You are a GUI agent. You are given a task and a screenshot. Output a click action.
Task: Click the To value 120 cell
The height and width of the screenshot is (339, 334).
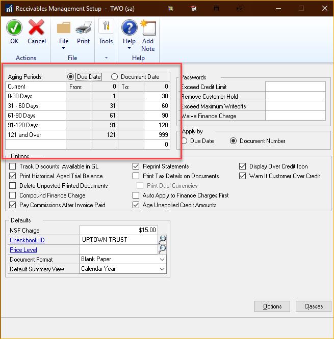pos(157,125)
